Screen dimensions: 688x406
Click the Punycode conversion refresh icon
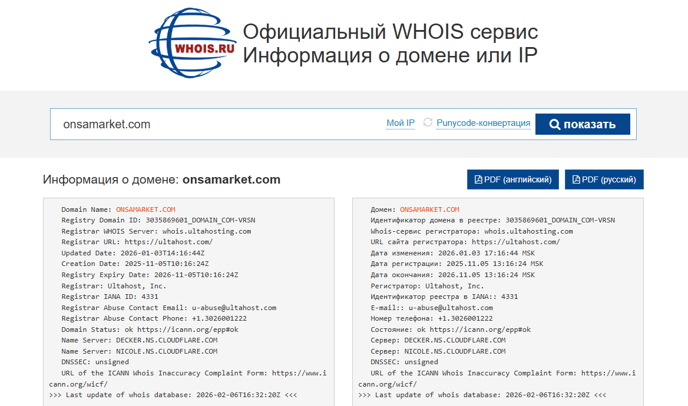point(428,122)
